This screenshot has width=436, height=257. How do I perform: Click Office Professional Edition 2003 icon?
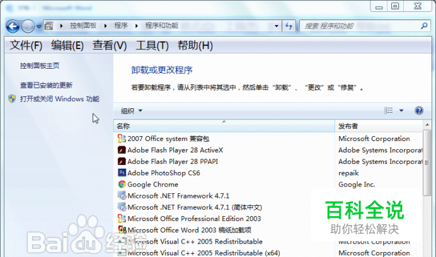click(122, 219)
